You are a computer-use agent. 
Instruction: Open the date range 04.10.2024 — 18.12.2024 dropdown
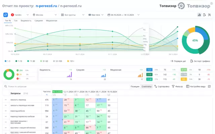click(x=123, y=15)
